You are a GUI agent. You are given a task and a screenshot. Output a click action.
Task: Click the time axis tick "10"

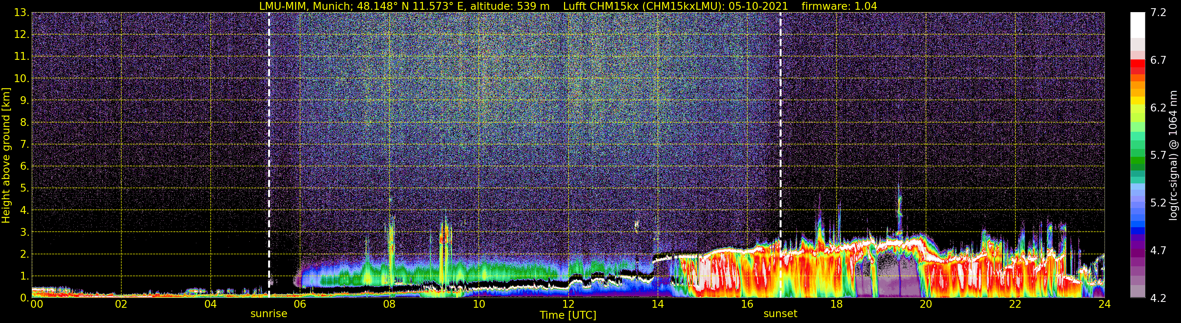coord(479,304)
